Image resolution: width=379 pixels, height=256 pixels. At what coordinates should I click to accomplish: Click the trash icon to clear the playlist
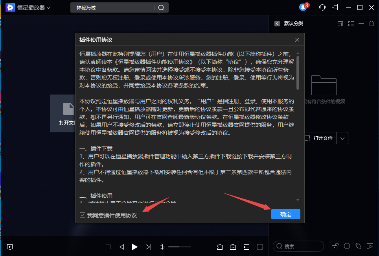(x=371, y=24)
